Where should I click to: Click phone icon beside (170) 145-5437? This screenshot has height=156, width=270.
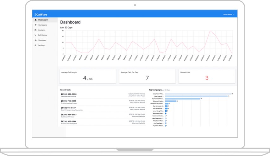click(x=62, y=108)
